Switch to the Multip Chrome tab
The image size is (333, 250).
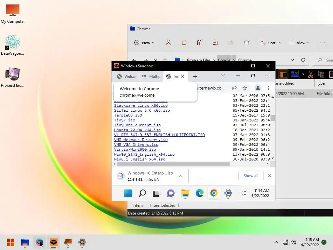(151, 76)
